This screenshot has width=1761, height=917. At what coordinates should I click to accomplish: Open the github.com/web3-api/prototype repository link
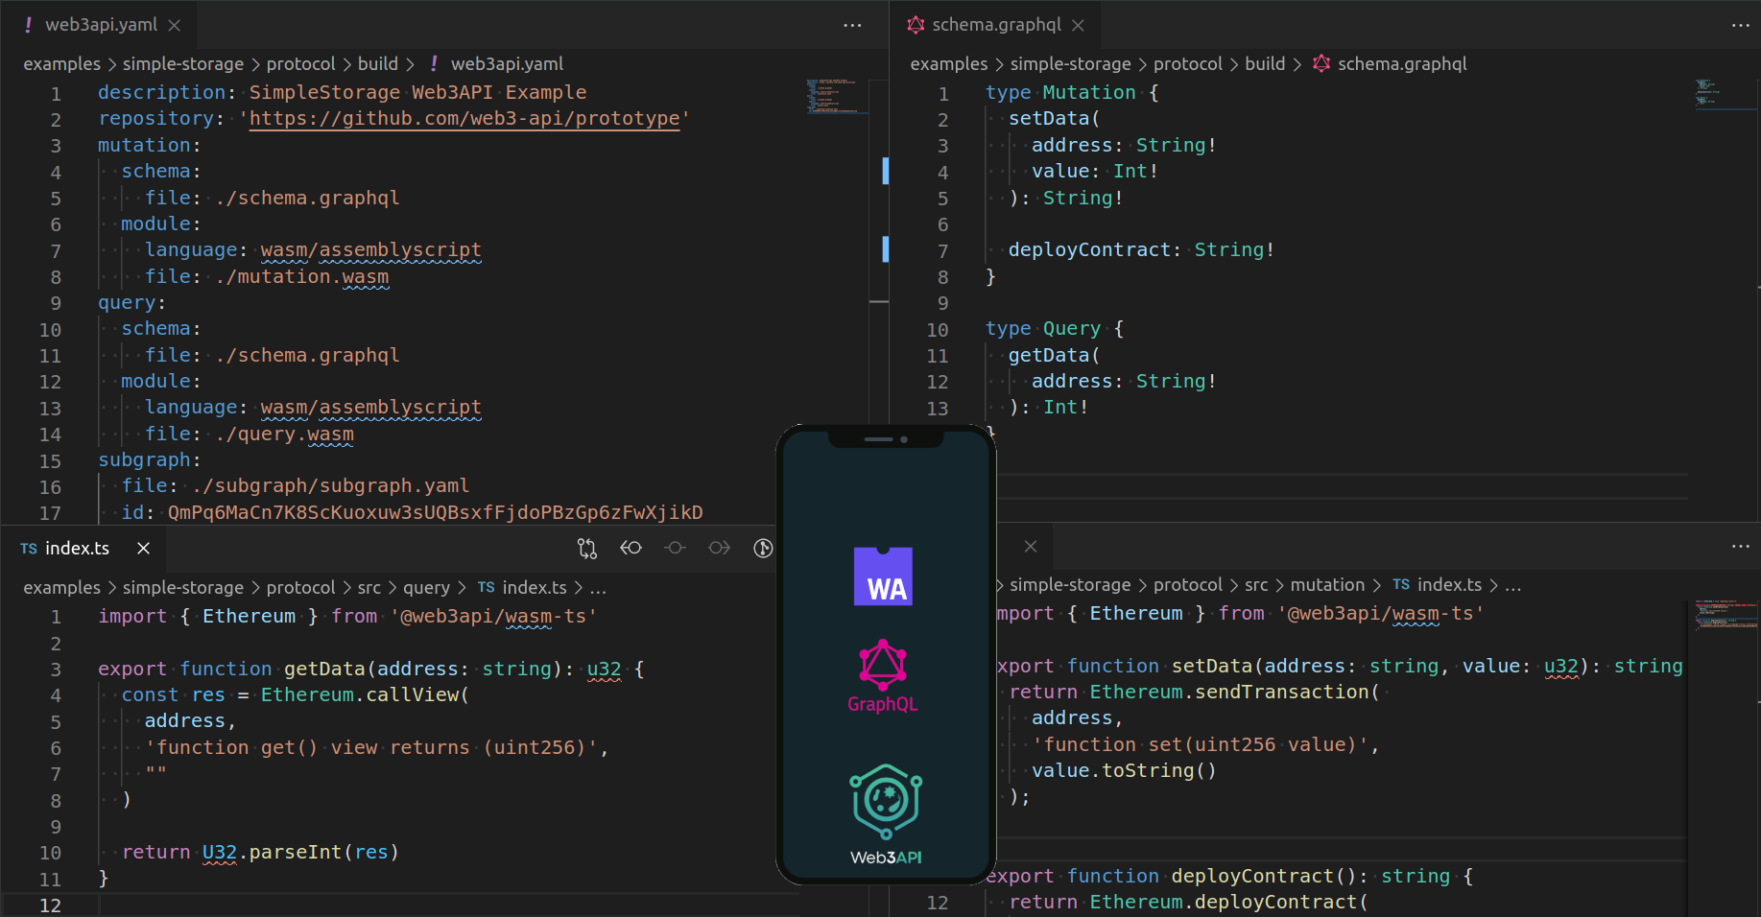coord(465,118)
